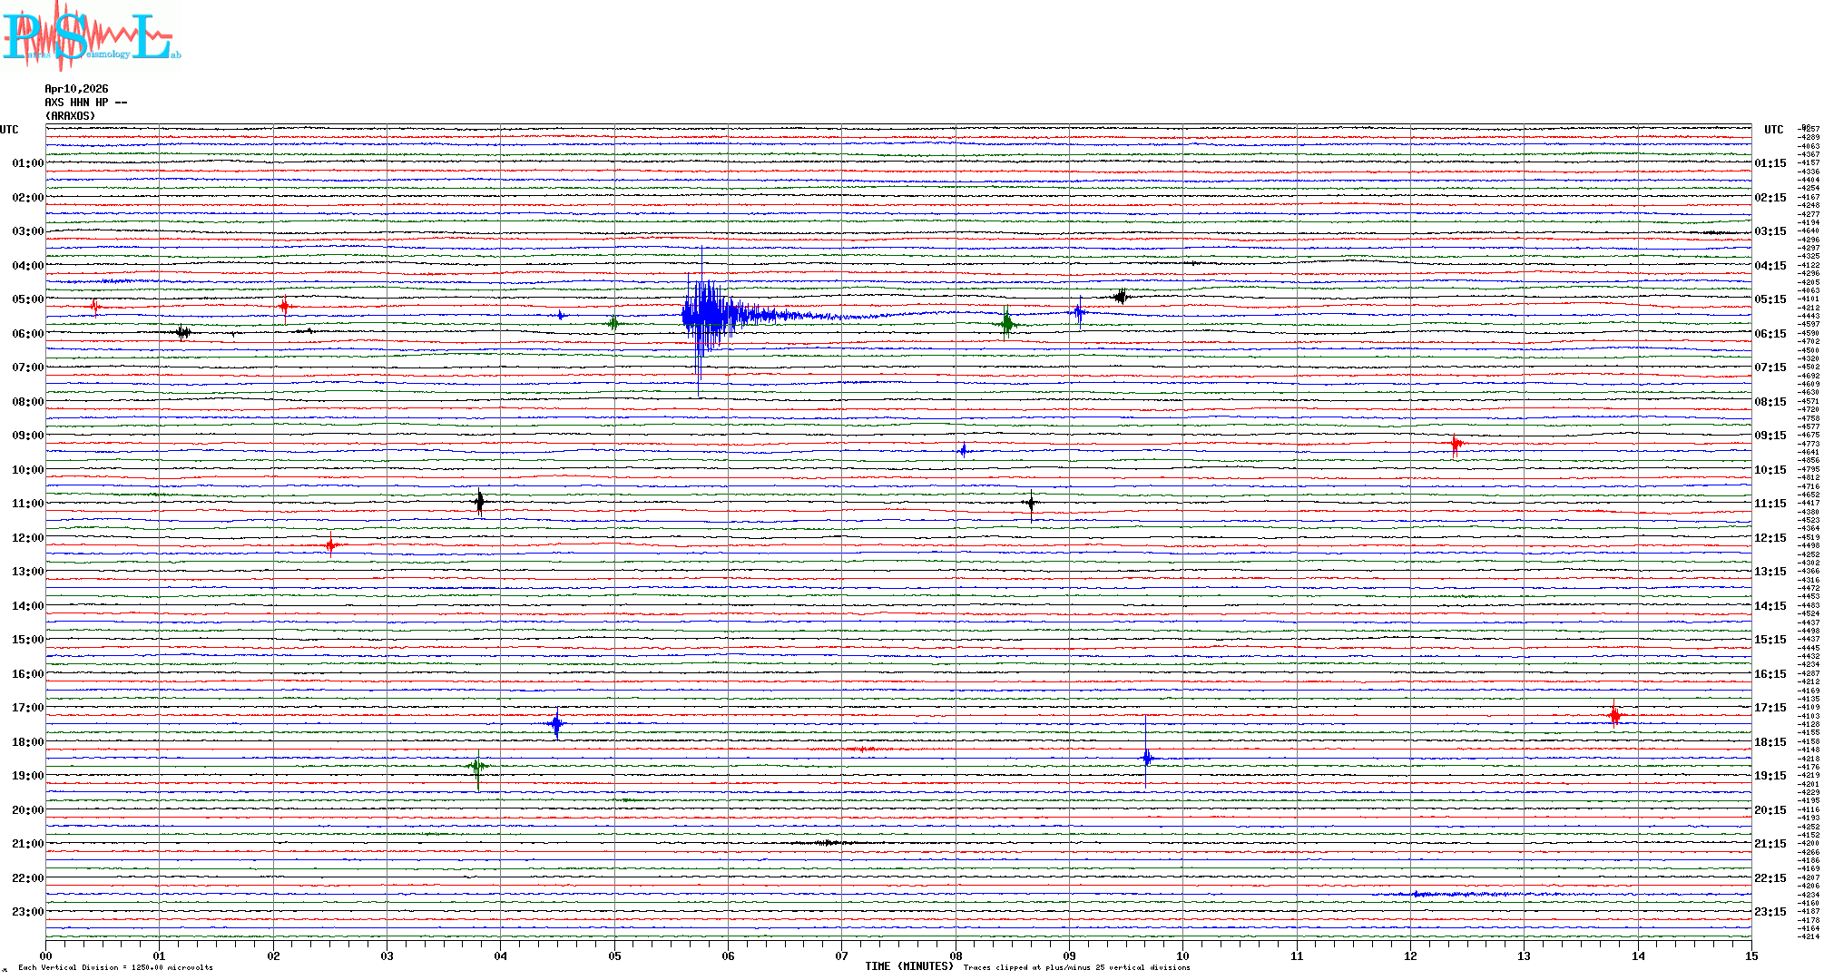1824x980 pixels.
Task: Click the 17:15 hour label on right
Action: (x=1770, y=708)
